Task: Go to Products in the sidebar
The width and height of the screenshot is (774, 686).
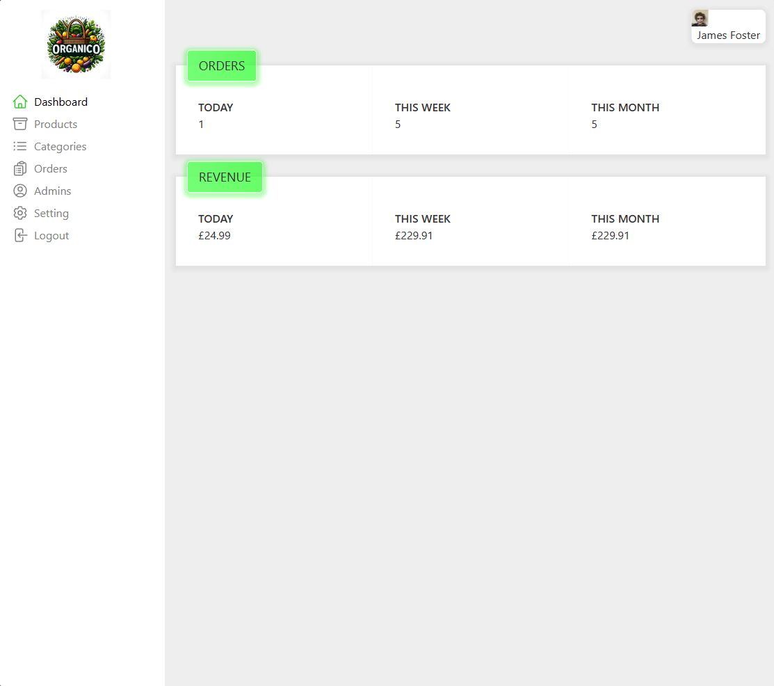Action: point(56,124)
